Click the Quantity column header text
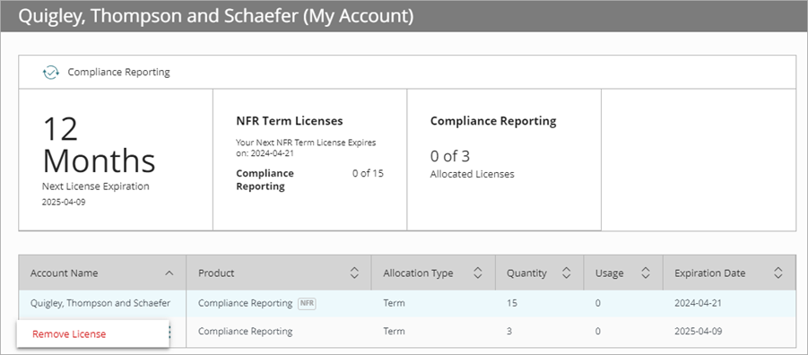Image resolution: width=808 pixels, height=355 pixels. point(526,273)
